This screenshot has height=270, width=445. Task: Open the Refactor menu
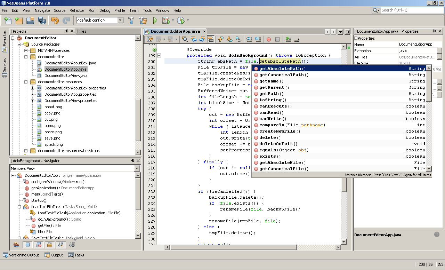pos(77,10)
